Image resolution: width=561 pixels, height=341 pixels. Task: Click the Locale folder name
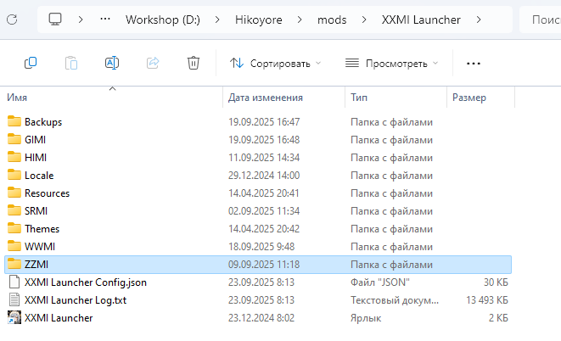point(39,176)
